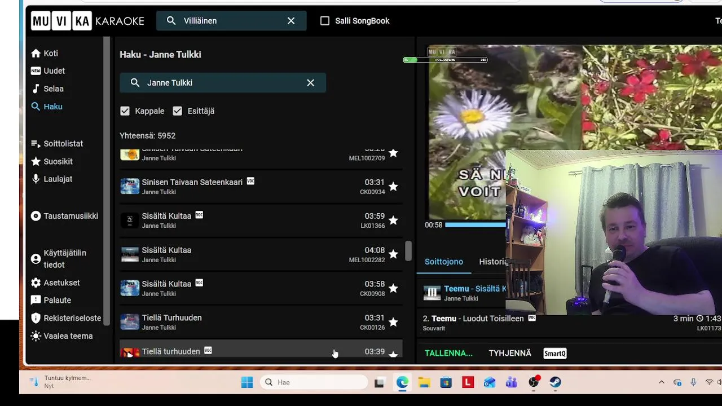Select Tiellä Turhuuden 03:31 song row
722x406 pixels.
click(261, 322)
